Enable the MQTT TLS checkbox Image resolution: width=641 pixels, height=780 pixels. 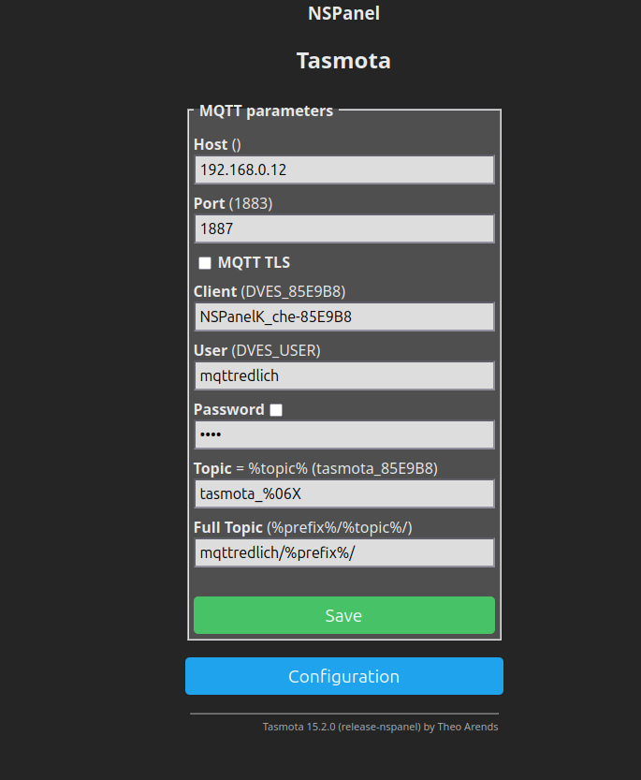click(x=205, y=262)
